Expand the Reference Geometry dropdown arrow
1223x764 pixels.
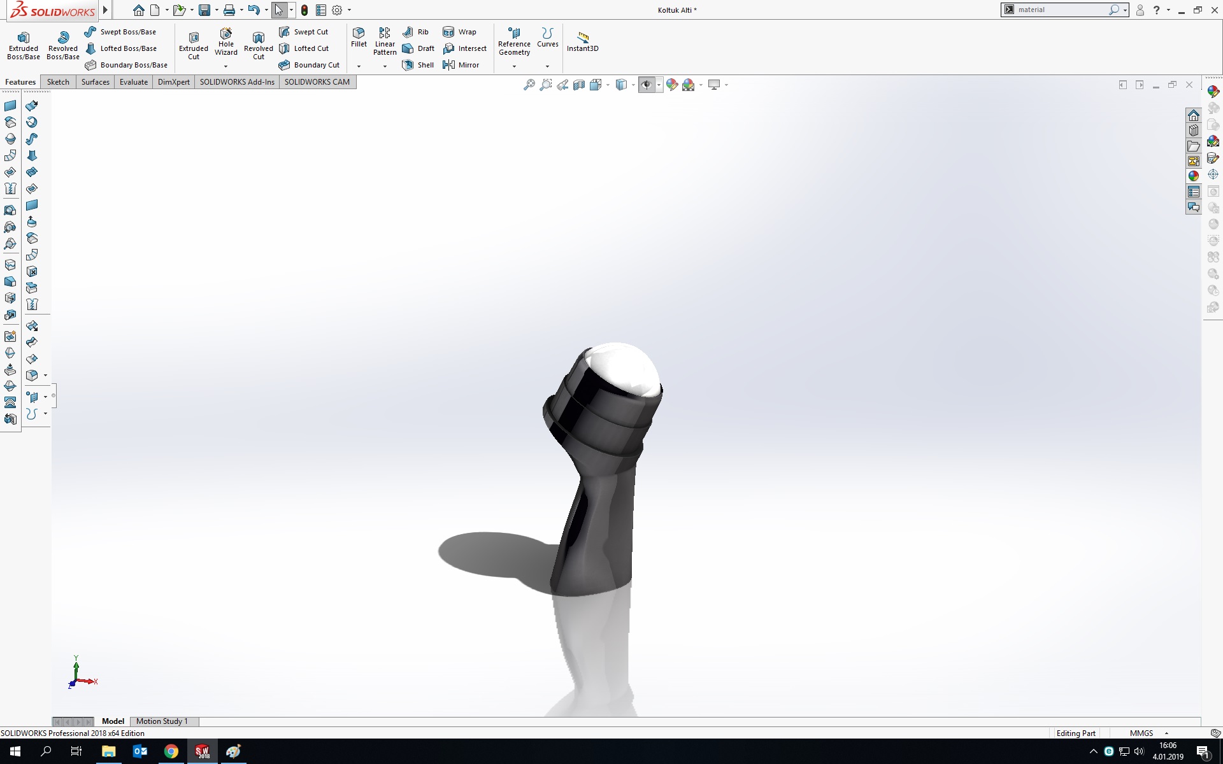point(514,66)
